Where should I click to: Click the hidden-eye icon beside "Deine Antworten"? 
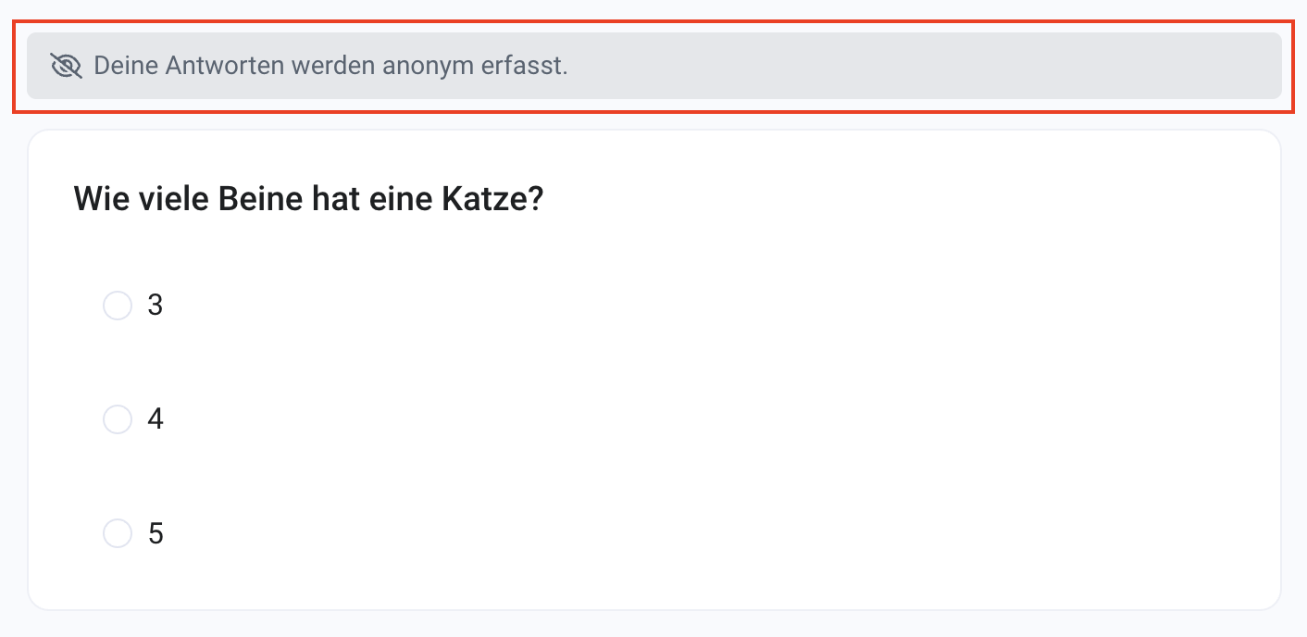(67, 66)
